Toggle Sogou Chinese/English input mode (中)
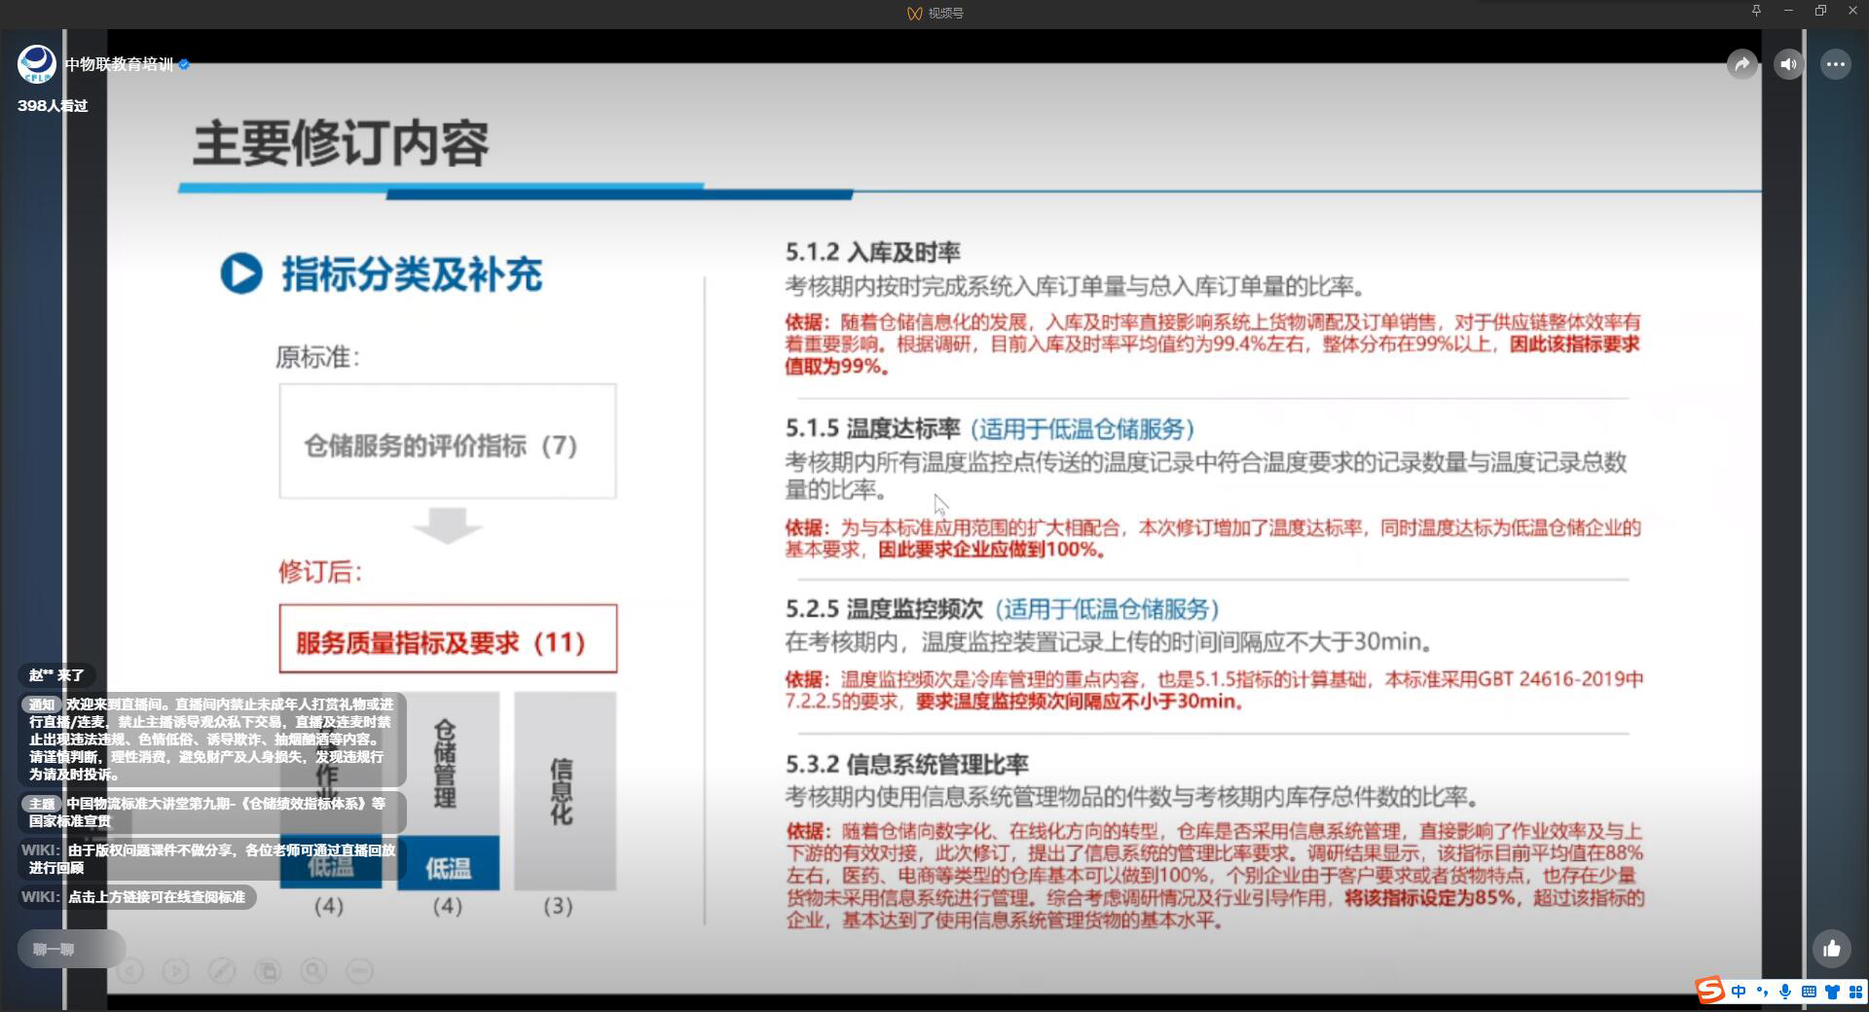Screen dimensions: 1869x1012 click(1739, 992)
